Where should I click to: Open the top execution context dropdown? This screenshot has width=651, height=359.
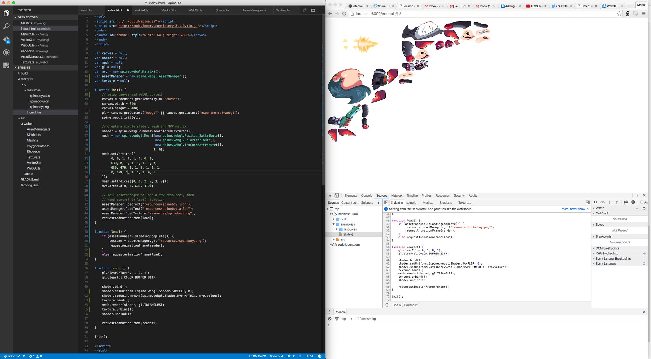coord(347,319)
